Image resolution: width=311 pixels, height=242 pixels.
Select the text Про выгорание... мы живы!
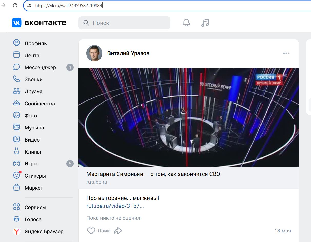click(x=123, y=198)
